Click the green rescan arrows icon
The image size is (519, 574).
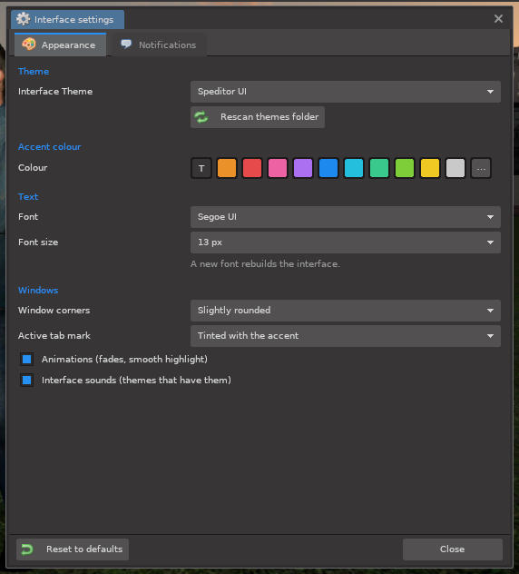click(x=201, y=117)
